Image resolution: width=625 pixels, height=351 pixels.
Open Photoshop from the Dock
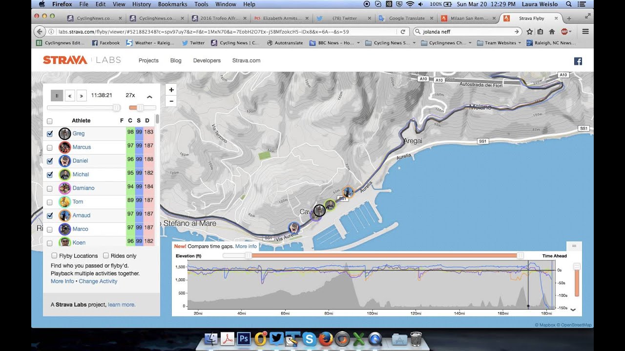click(244, 339)
